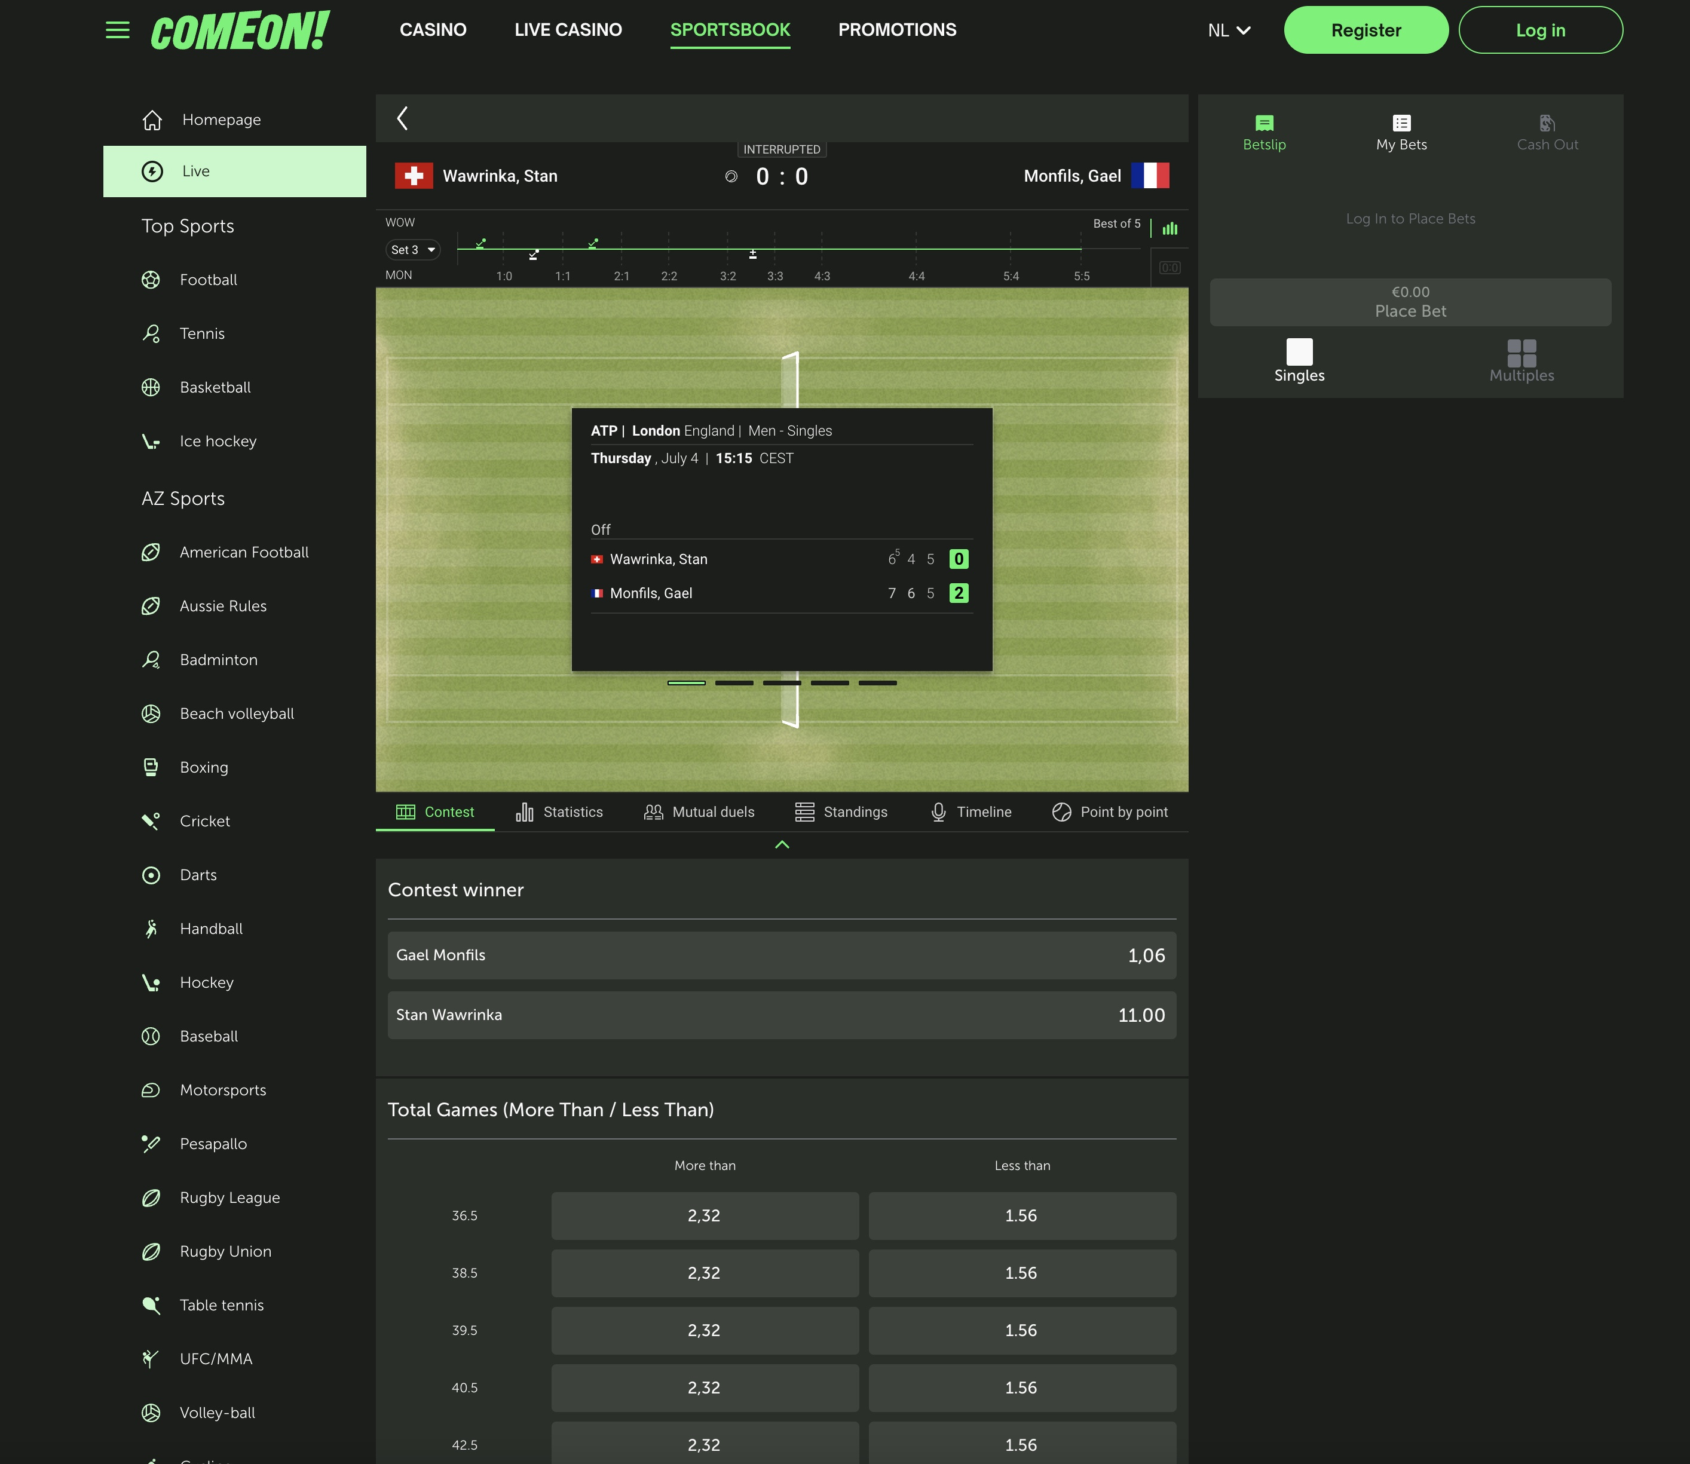Open the NL language dropdown
The width and height of the screenshot is (1690, 1464).
point(1229,30)
